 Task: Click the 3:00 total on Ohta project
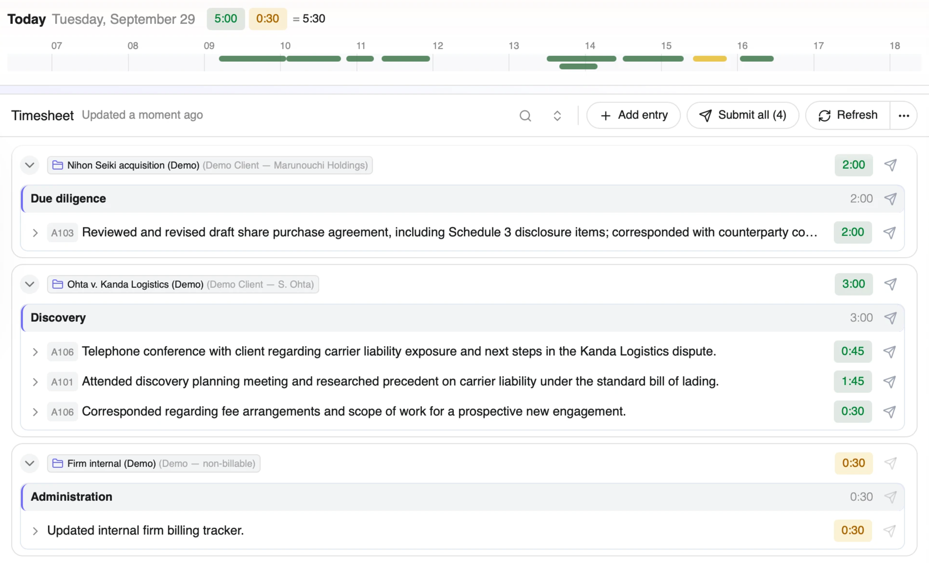point(853,284)
